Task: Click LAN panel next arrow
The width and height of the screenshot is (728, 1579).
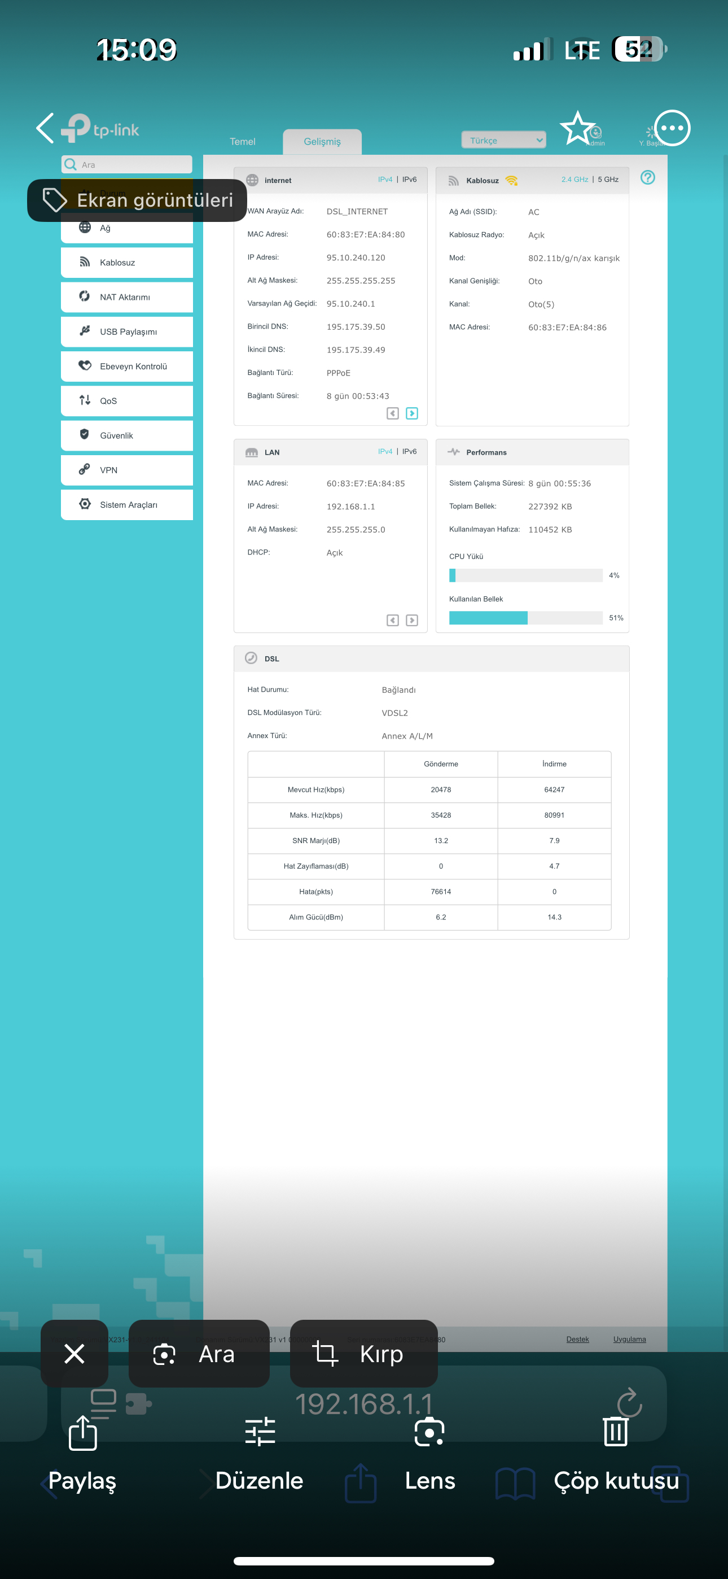Action: (413, 620)
